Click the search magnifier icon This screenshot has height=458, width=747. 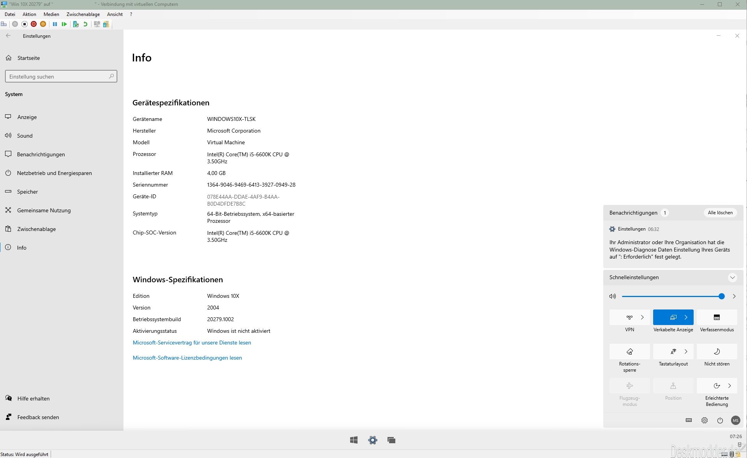point(111,76)
